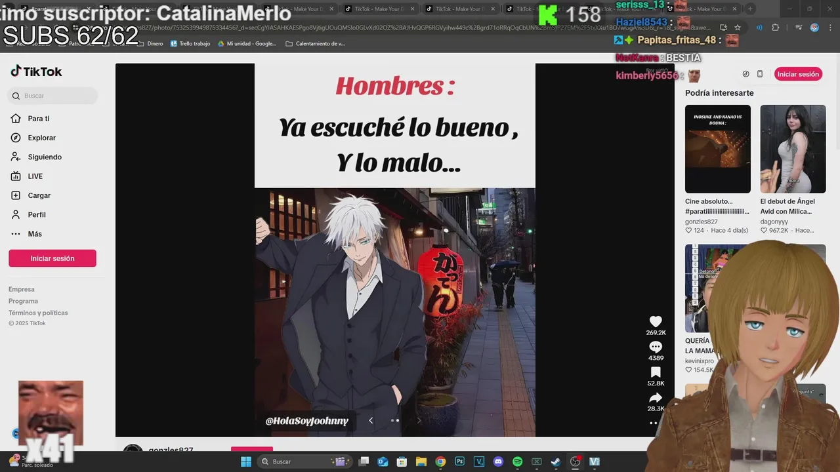The width and height of the screenshot is (840, 472).
Task: Expand the Más menu
Action: [x=35, y=234]
